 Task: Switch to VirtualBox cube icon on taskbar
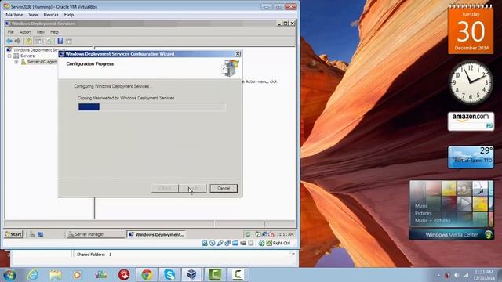pyautogui.click(x=191, y=275)
